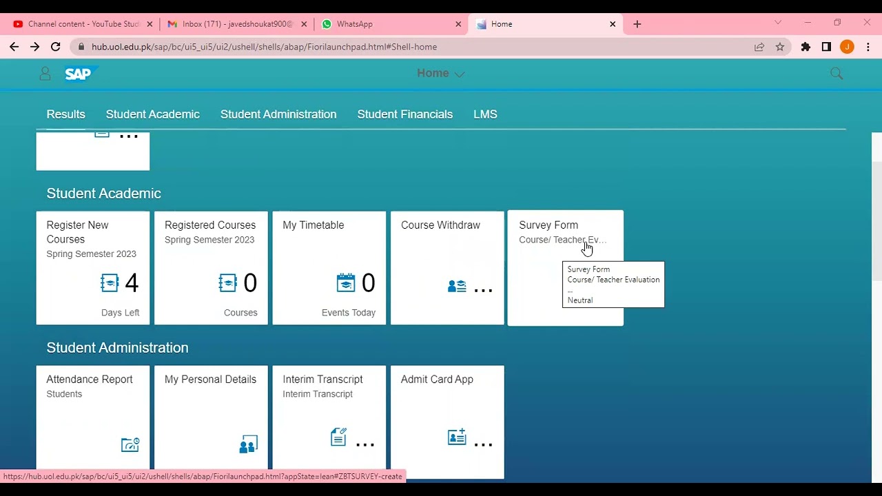The height and width of the screenshot is (496, 882).
Task: Click the address bar URL field
Action: pos(413,47)
